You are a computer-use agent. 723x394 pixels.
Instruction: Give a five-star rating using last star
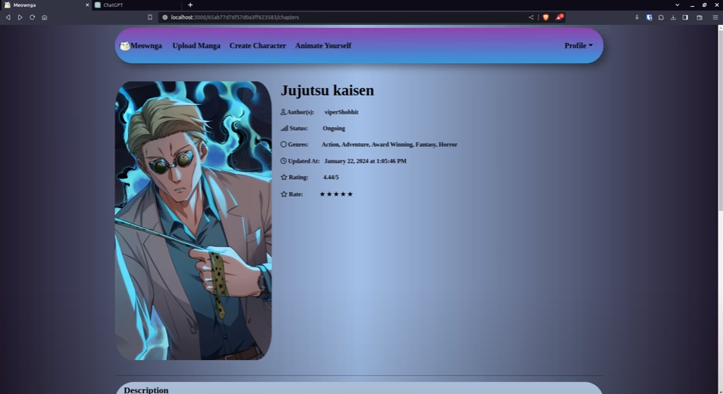[349, 194]
